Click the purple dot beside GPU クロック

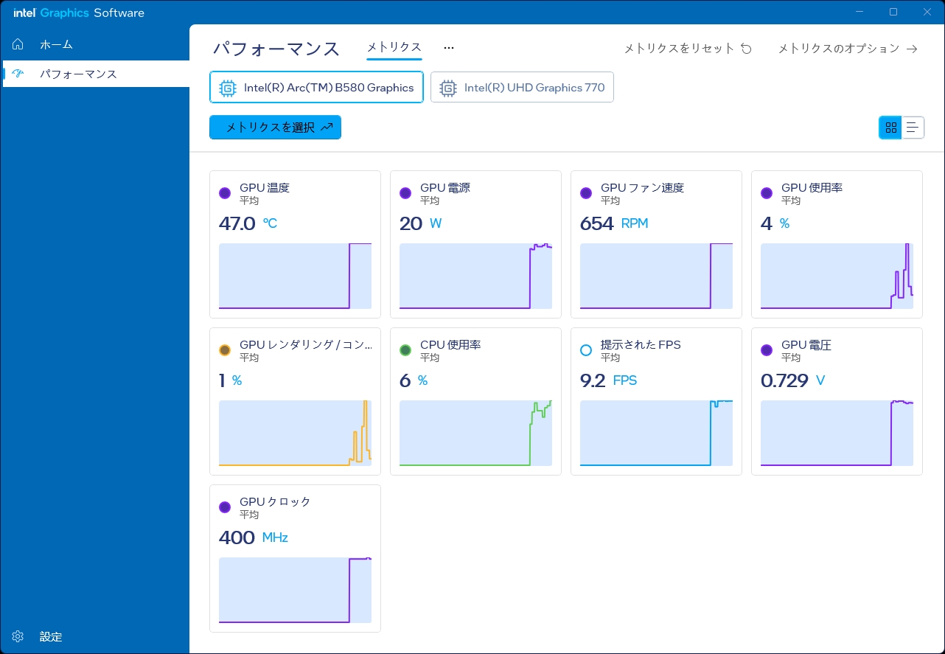point(225,507)
